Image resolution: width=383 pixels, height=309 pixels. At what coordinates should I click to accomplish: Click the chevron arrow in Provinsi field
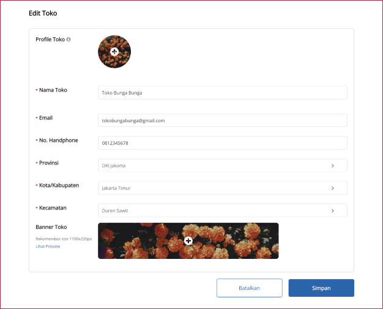coord(332,165)
